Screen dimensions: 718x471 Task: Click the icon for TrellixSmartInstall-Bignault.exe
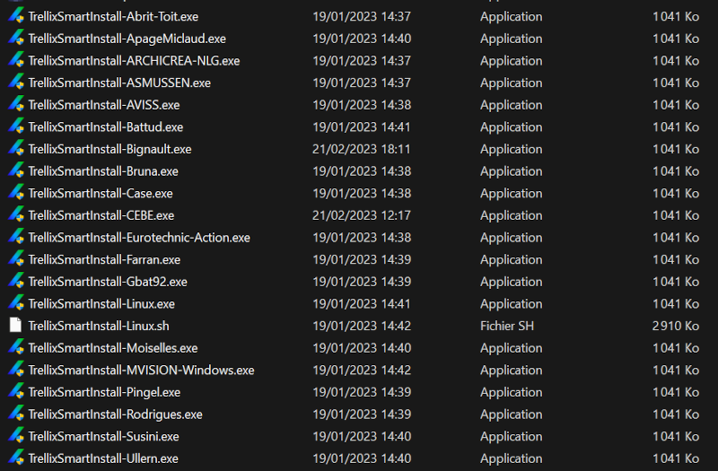coord(15,149)
